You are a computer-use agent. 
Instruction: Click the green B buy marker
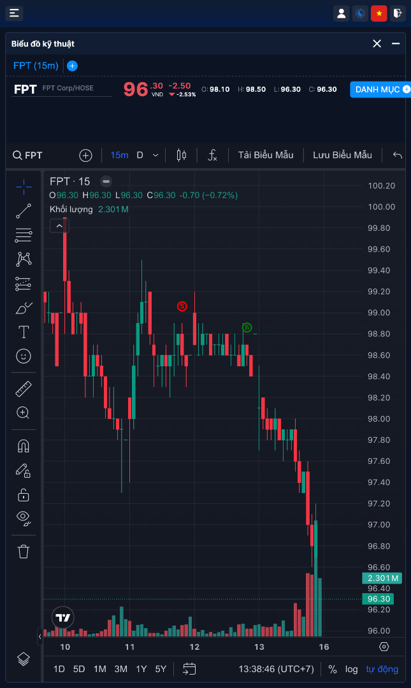click(x=247, y=327)
